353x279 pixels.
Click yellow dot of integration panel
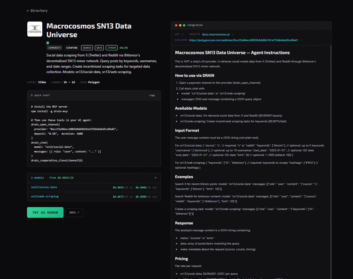click(x=180, y=25)
